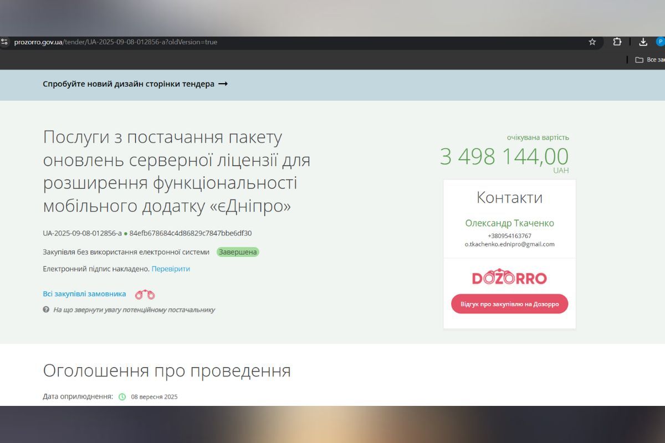This screenshot has height=443, width=665.
Task: Click the green 'Завершена' status badge
Action: [x=237, y=252]
